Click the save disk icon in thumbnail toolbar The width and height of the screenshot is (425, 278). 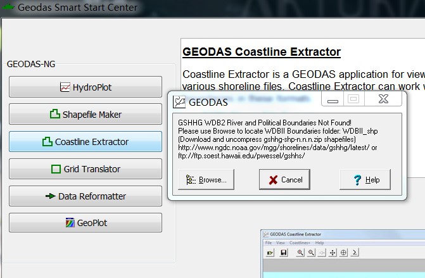tap(284, 253)
